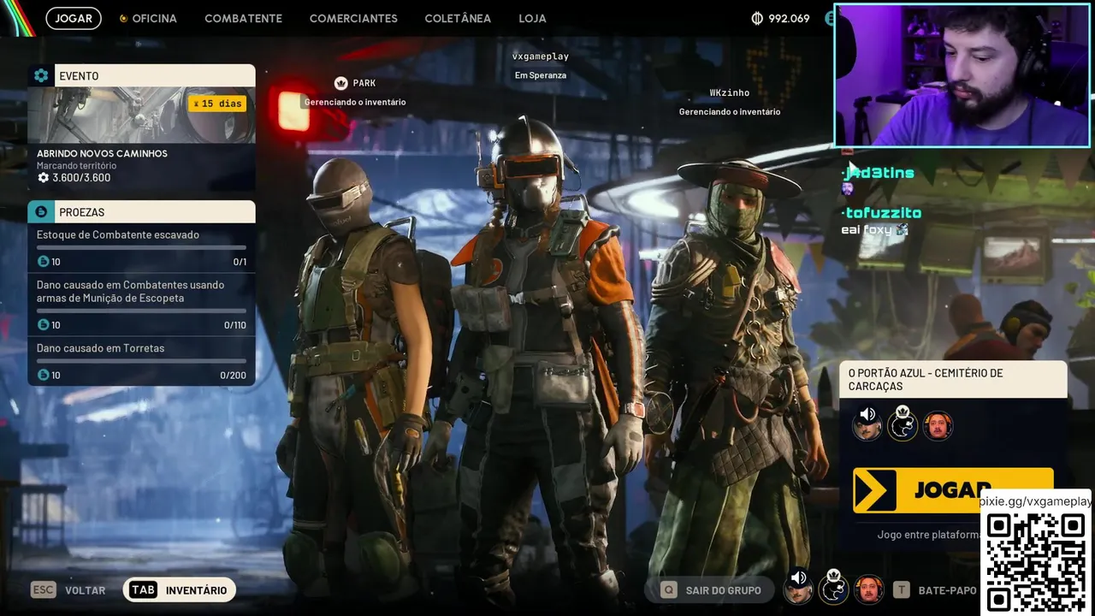This screenshot has height=616, width=1095.
Task: Click third player avatar in bottom bar
Action: tap(869, 589)
